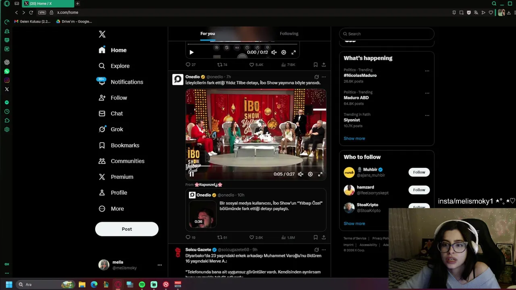Follow the Muhbir account

pyautogui.click(x=419, y=172)
